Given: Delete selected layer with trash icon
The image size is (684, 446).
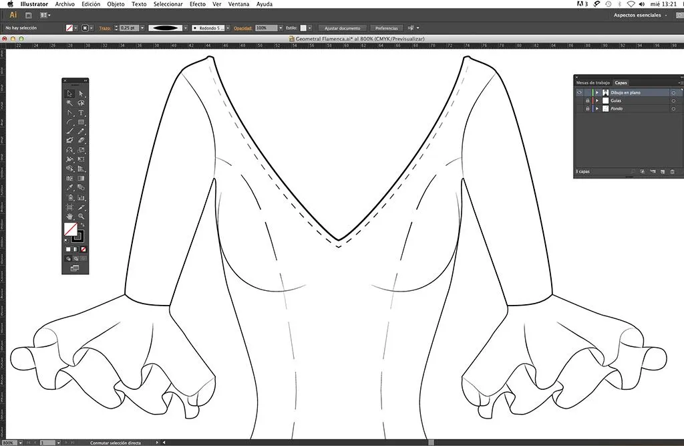Looking at the screenshot, I should coord(672,172).
